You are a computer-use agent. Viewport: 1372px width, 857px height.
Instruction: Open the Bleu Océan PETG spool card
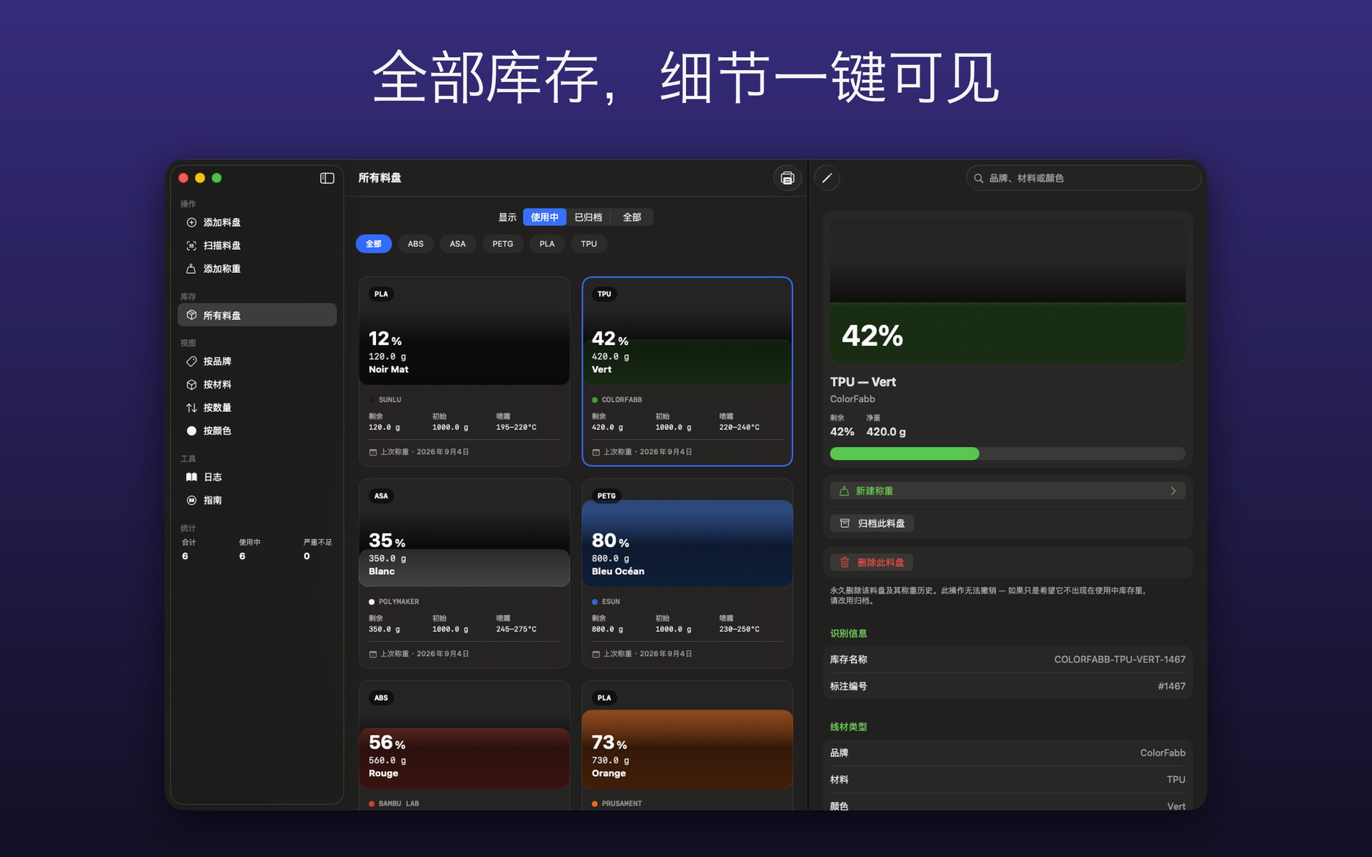pos(687,573)
